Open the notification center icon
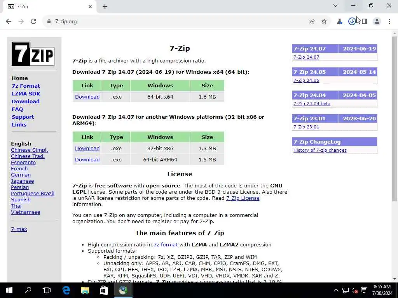The height and width of the screenshot is (298, 398). tap(364, 290)
